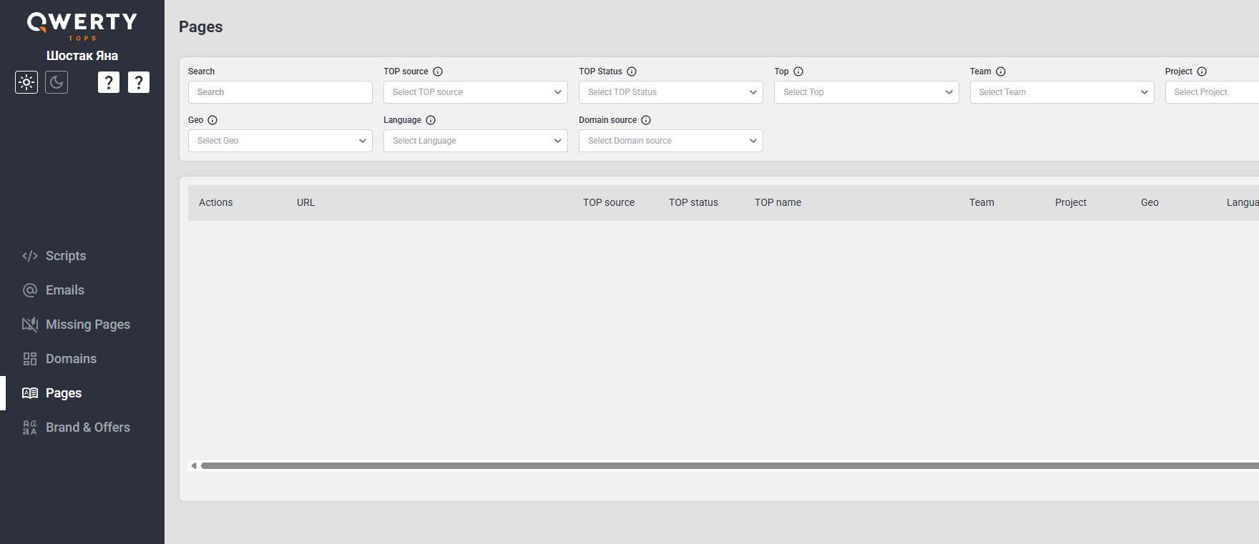Click the first question mark help icon
This screenshot has width=1259, height=544.
click(108, 82)
